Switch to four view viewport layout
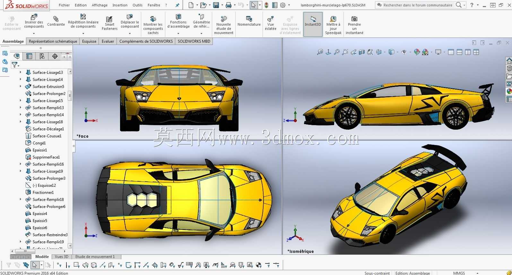Screen dimensions: 512x275 click(x=476, y=52)
